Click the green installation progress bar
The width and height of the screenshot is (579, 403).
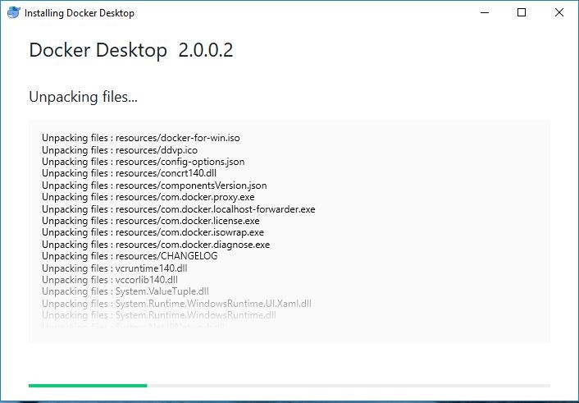coord(289,386)
